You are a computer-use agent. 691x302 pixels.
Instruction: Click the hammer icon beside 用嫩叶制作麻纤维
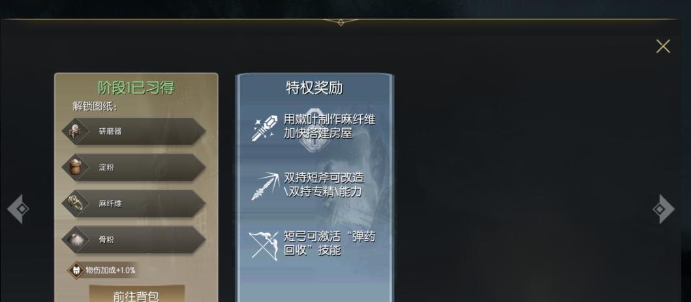(x=264, y=128)
